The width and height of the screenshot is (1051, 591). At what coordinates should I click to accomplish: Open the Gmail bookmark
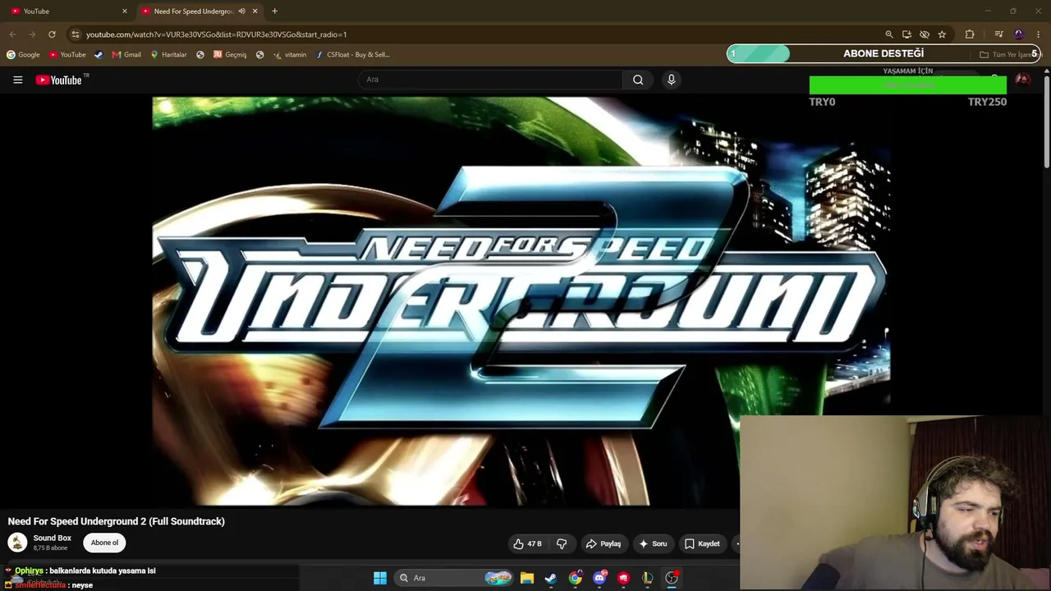point(126,55)
